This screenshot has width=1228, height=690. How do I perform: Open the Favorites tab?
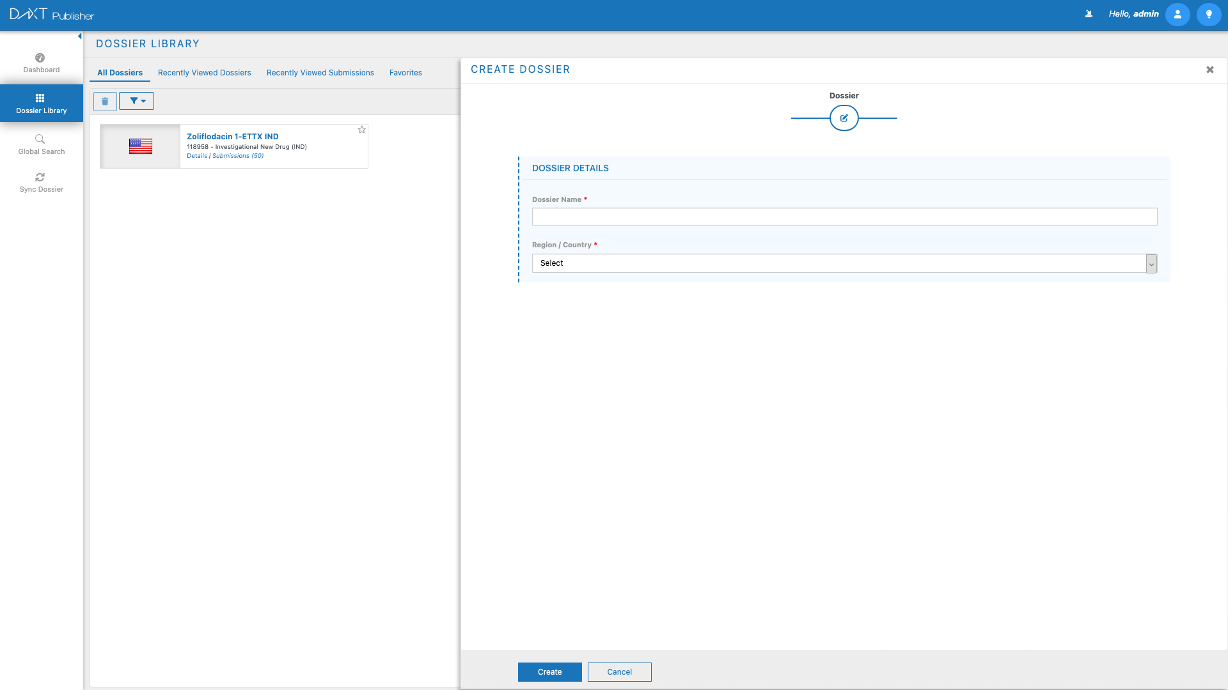pos(405,72)
